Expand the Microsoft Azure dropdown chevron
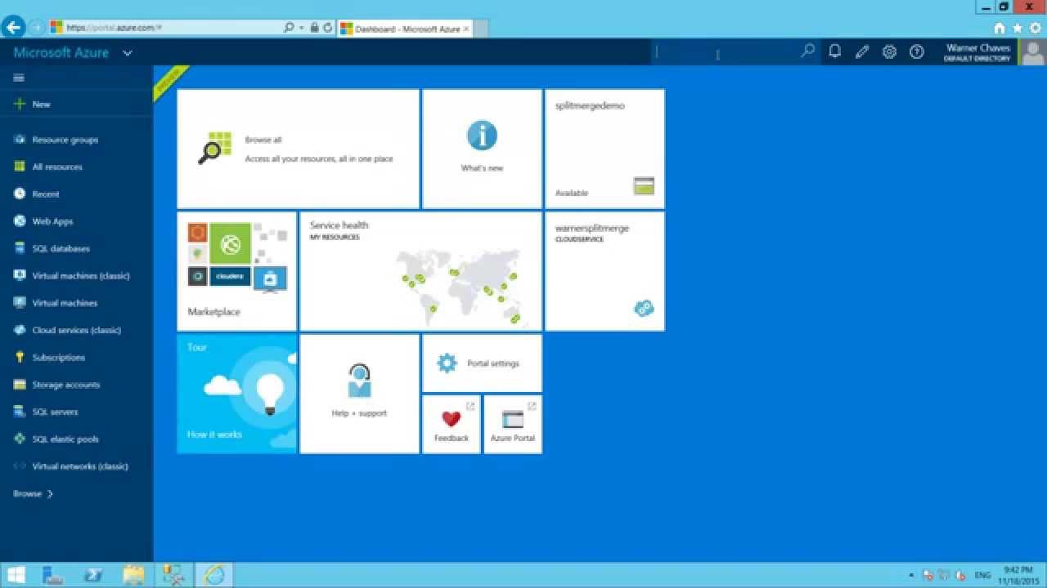Screen dimensions: 1047x588 coord(127,53)
